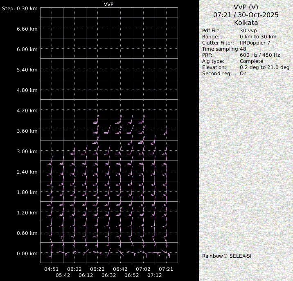
Task: Click the Kolkata station name
Action: click(246, 23)
